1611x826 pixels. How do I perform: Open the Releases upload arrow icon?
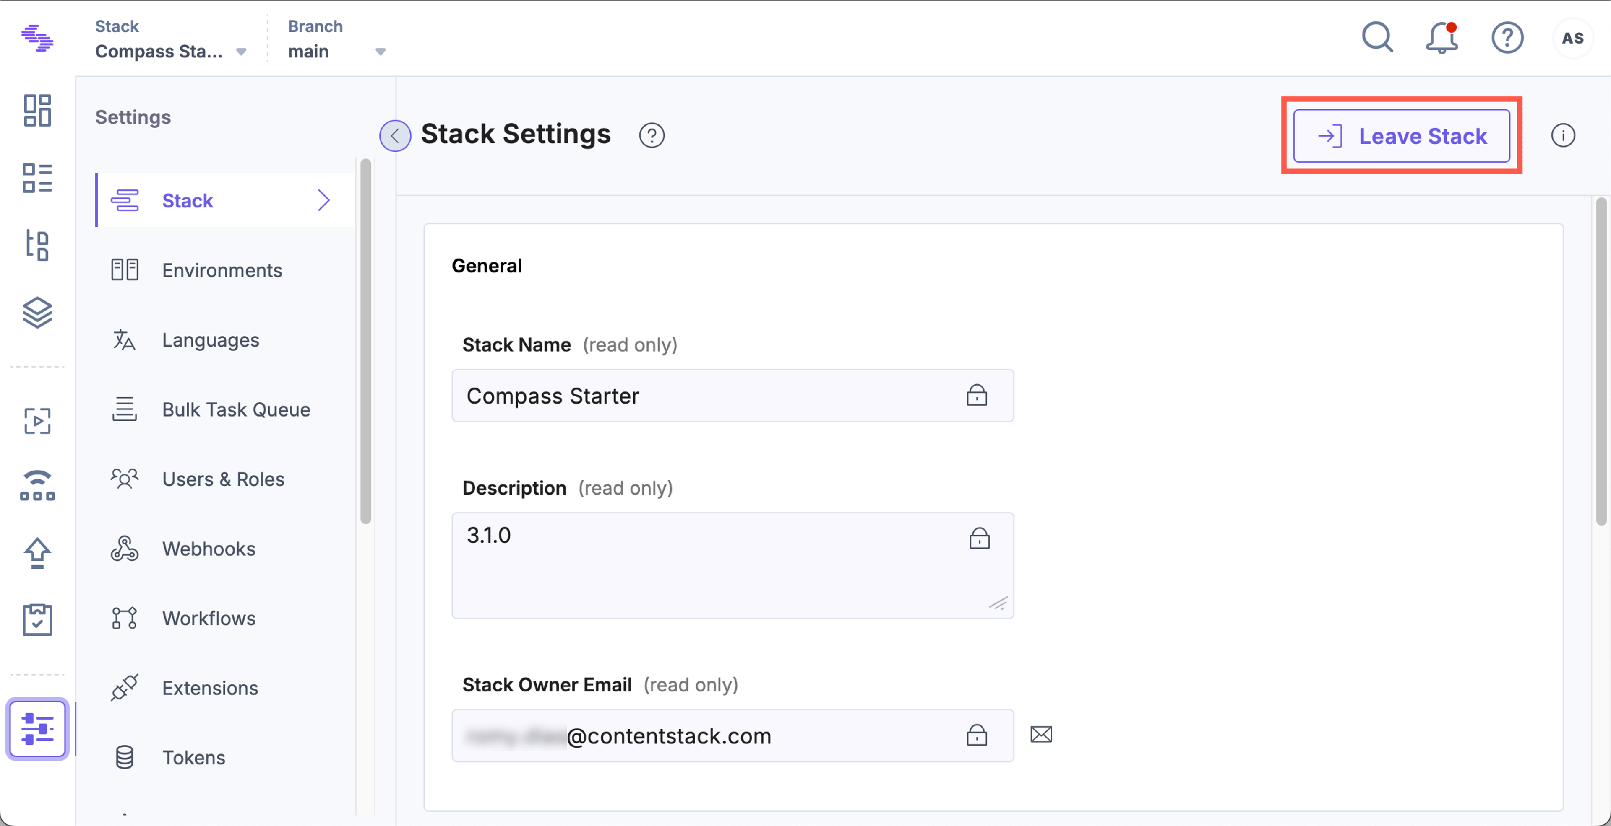[x=37, y=553]
